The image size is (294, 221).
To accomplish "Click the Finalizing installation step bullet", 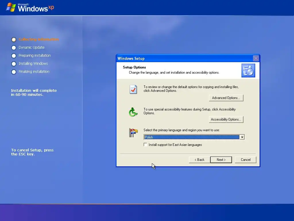I will point(14,72).
